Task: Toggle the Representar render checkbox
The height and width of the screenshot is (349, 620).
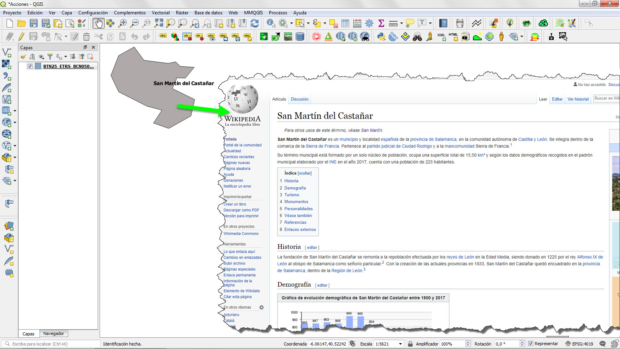Action: (x=530, y=344)
